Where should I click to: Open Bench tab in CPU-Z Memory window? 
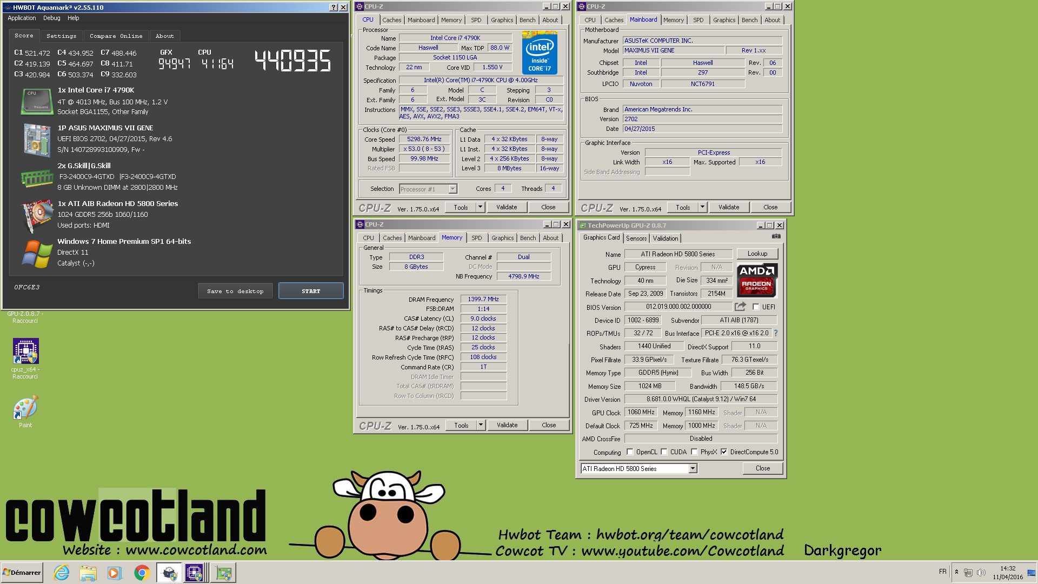click(528, 238)
